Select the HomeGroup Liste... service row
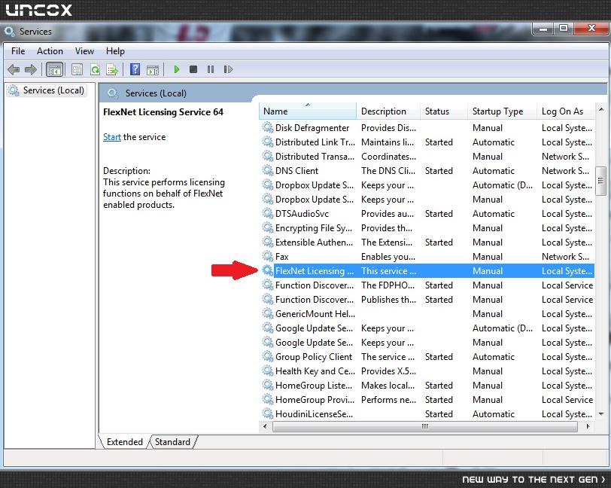611x488 pixels. point(427,385)
